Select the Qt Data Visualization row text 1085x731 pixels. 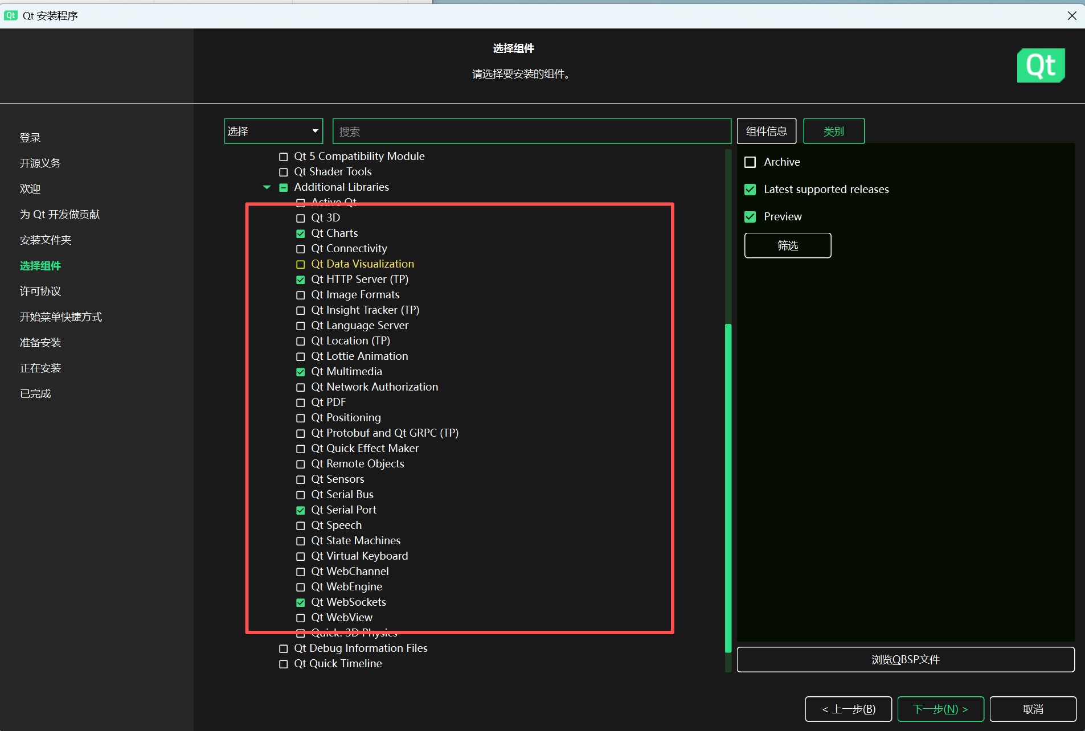pos(362,264)
